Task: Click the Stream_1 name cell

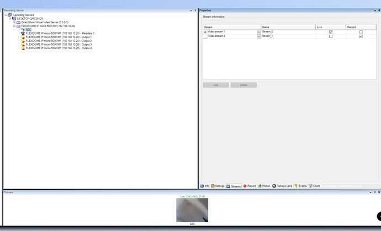Action: tap(288, 36)
